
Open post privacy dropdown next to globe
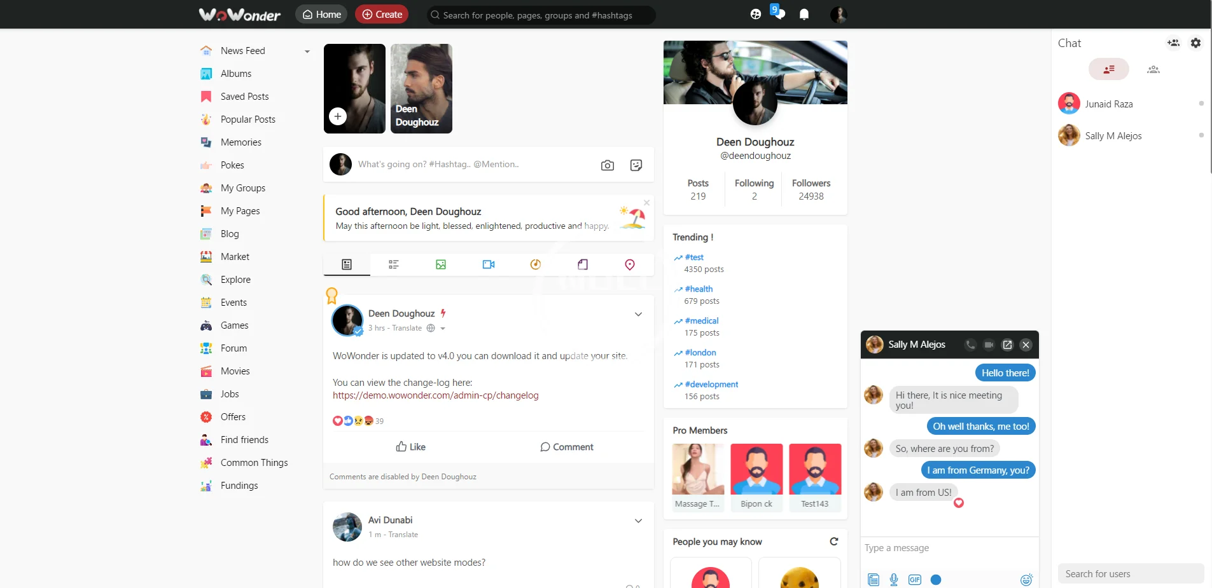(443, 329)
